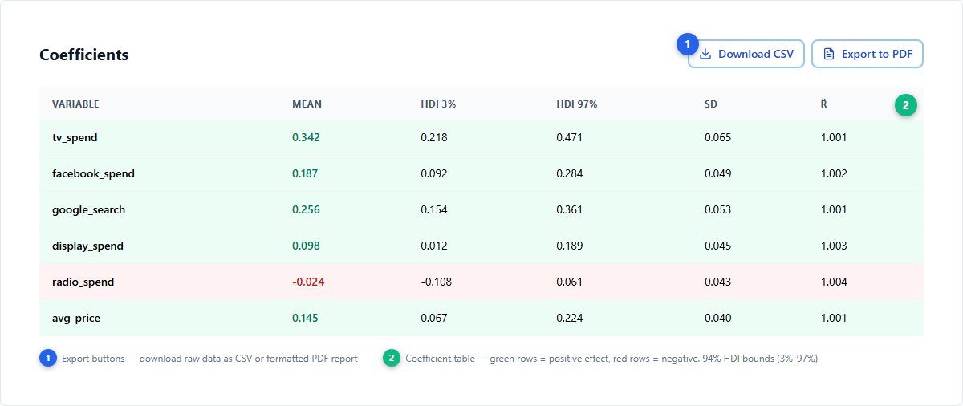Screen dimensions: 963x406
Task: Select the radio_spend variable name
Action: point(83,282)
